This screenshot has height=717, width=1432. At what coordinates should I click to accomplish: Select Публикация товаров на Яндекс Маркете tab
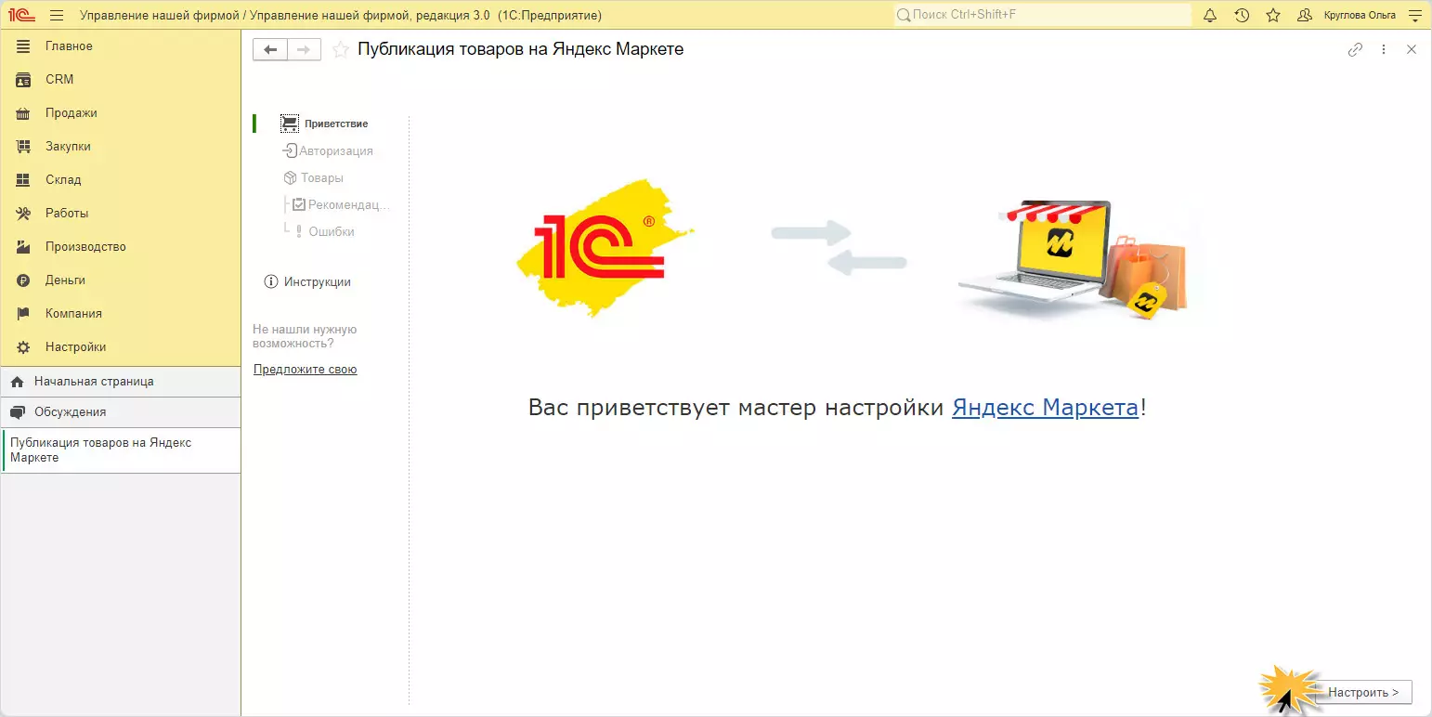[121, 450]
